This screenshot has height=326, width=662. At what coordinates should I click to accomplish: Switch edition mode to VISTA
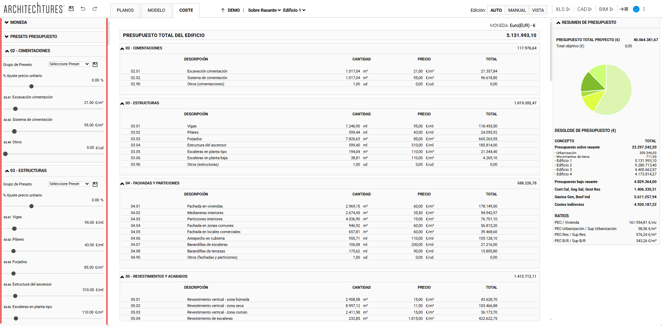coord(538,10)
